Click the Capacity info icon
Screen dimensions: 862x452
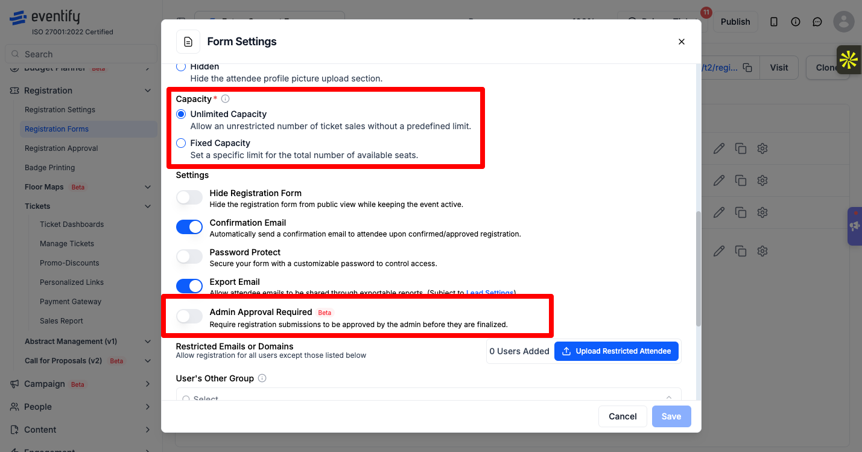226,99
